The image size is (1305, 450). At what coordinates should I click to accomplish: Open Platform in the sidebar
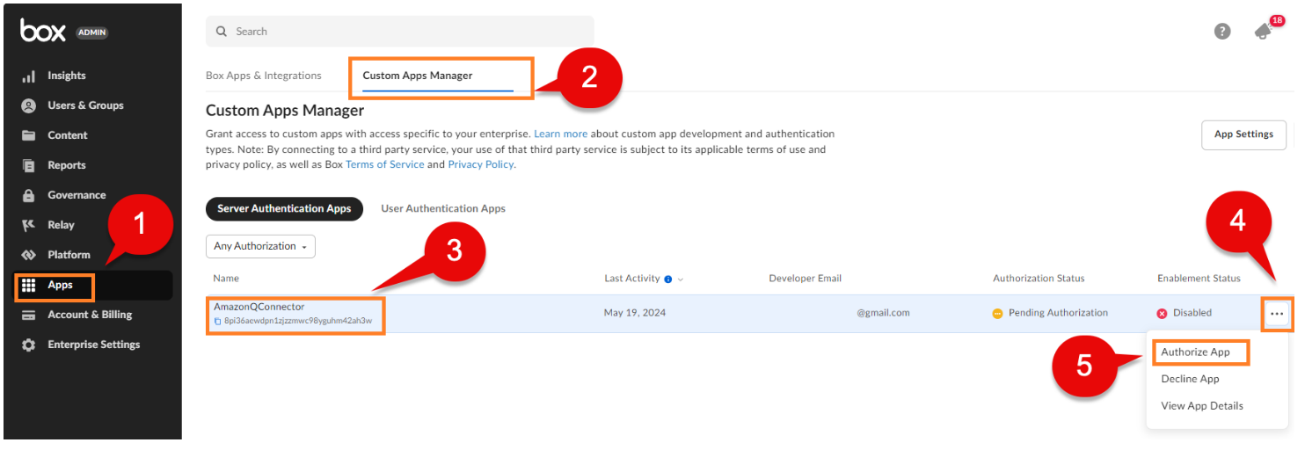pyautogui.click(x=69, y=255)
